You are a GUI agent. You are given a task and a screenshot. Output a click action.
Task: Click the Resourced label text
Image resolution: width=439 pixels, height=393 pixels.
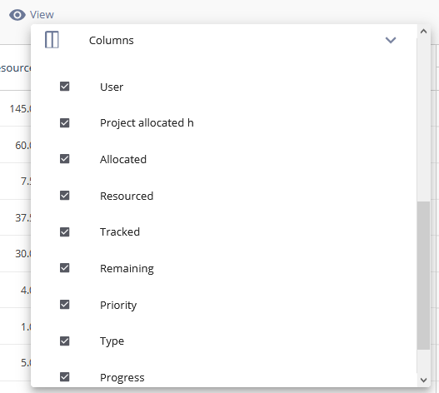127,196
